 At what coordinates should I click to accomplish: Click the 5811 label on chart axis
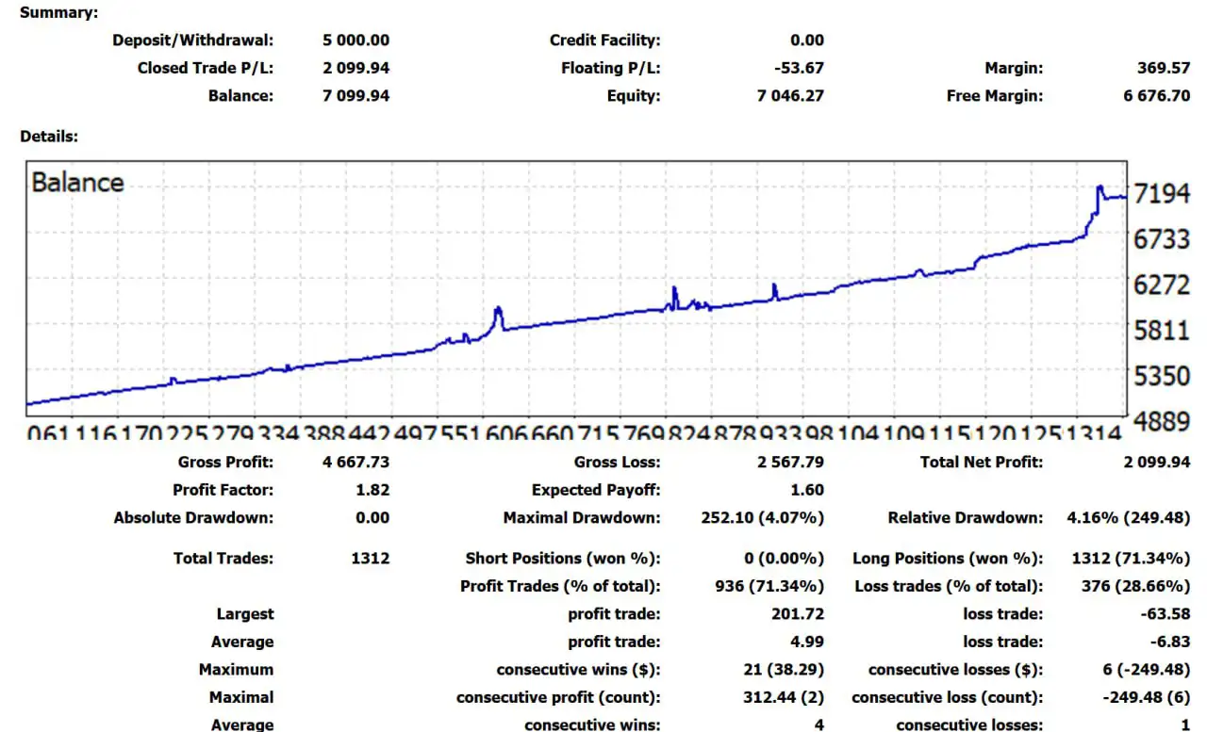point(1162,331)
